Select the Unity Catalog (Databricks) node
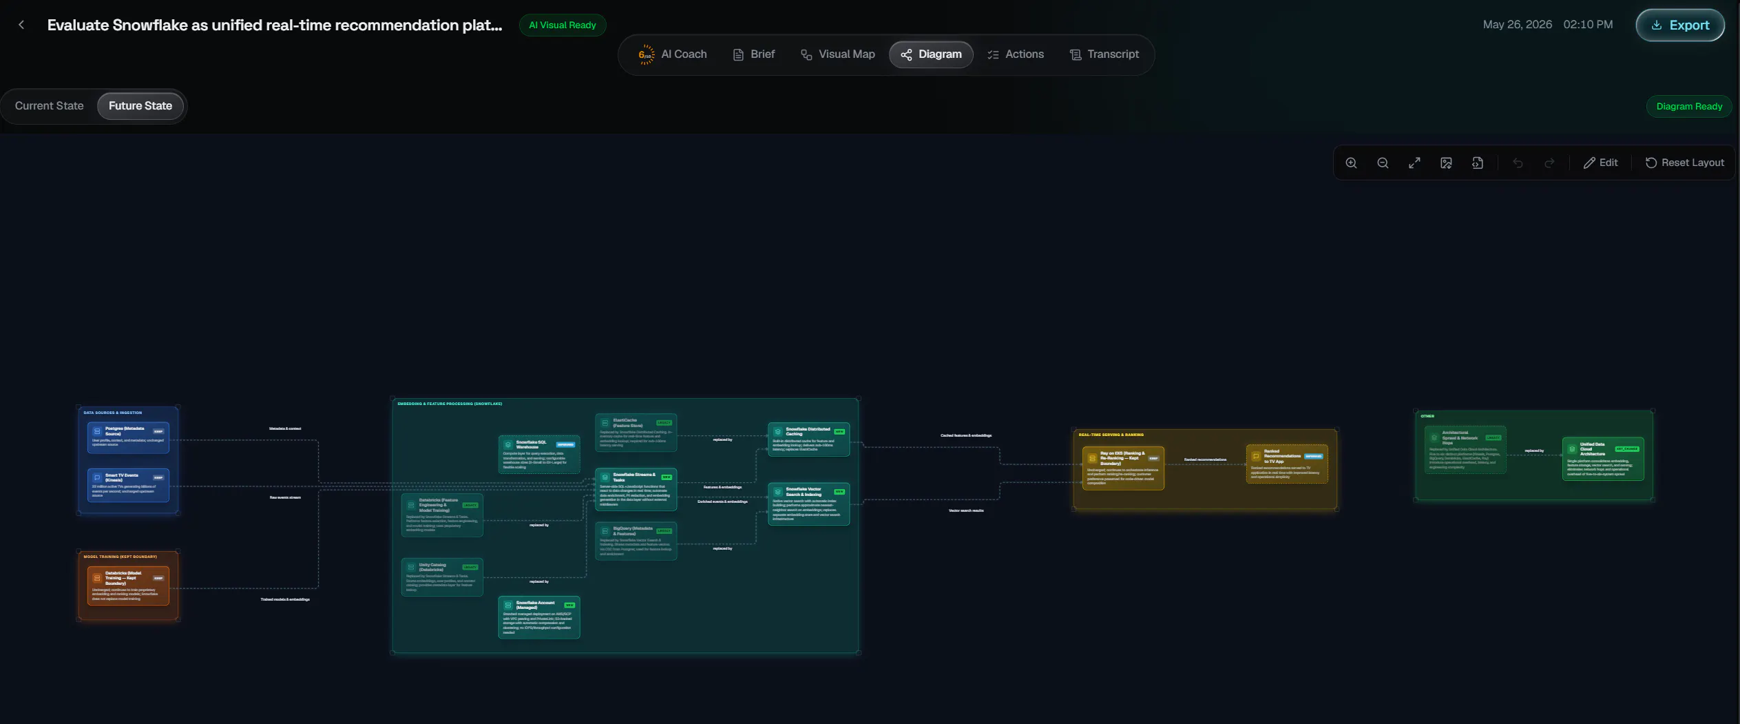 tap(442, 577)
